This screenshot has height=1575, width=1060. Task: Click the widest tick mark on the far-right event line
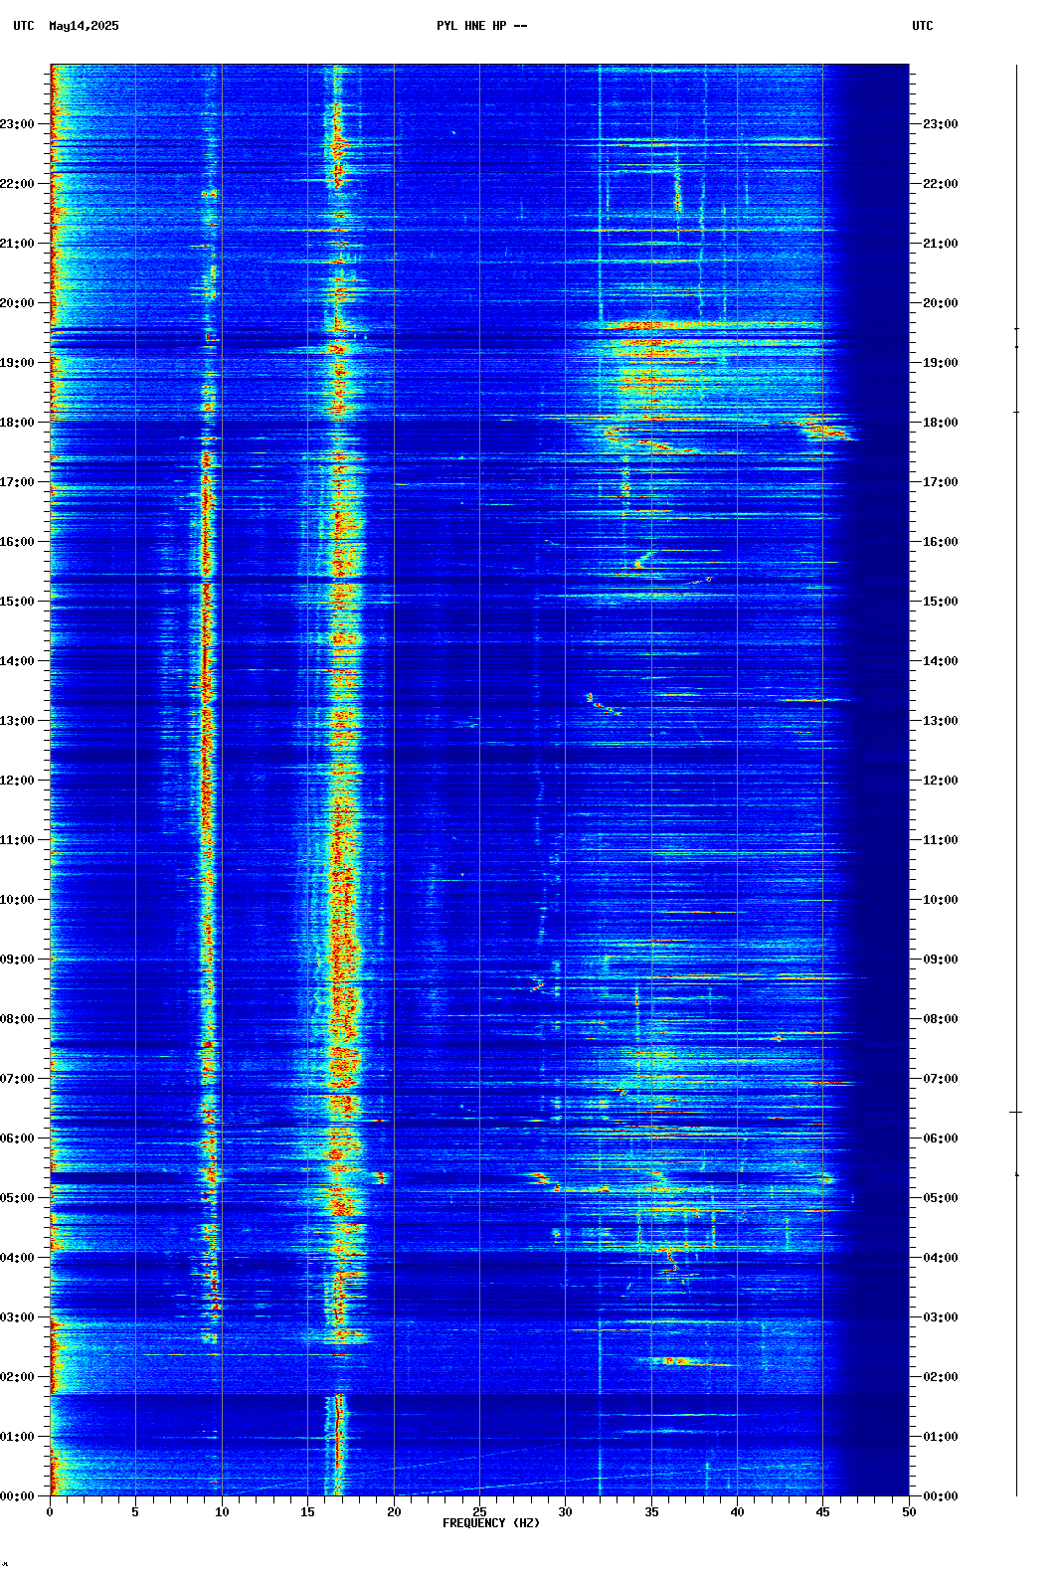(1016, 1112)
